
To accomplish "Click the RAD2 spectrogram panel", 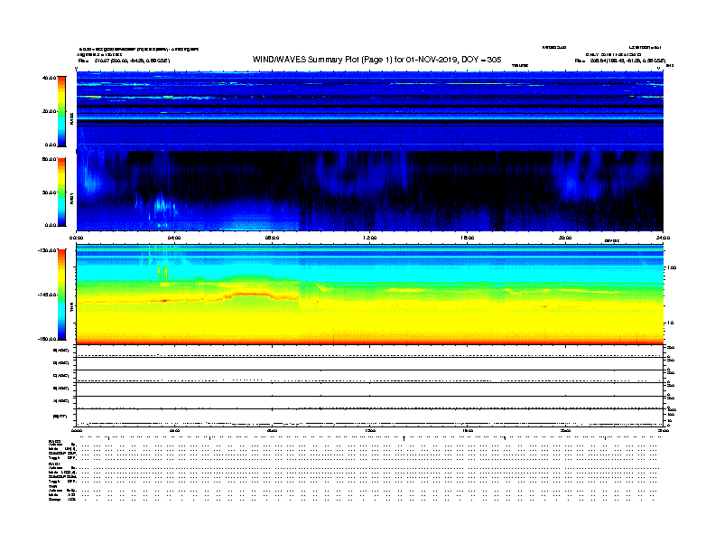I will point(370,111).
